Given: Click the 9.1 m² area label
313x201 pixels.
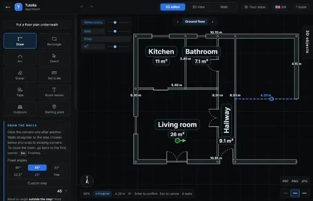Looking at the screenshot, I should pyautogui.click(x=226, y=141).
